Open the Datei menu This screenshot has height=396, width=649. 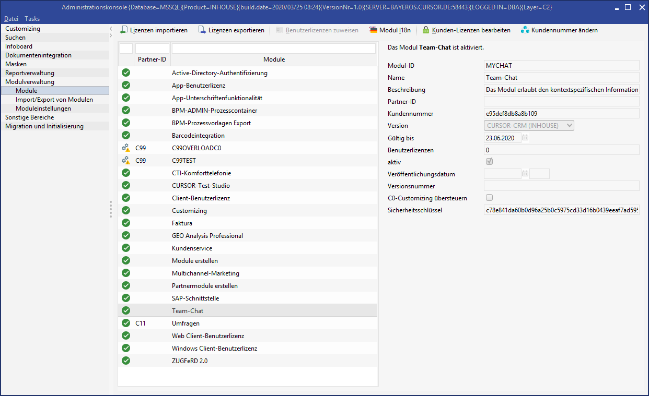tap(11, 18)
